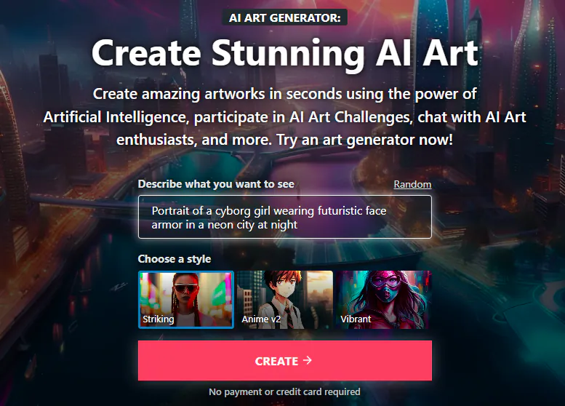
Task: Click the red CREATE button
Action: 284,360
